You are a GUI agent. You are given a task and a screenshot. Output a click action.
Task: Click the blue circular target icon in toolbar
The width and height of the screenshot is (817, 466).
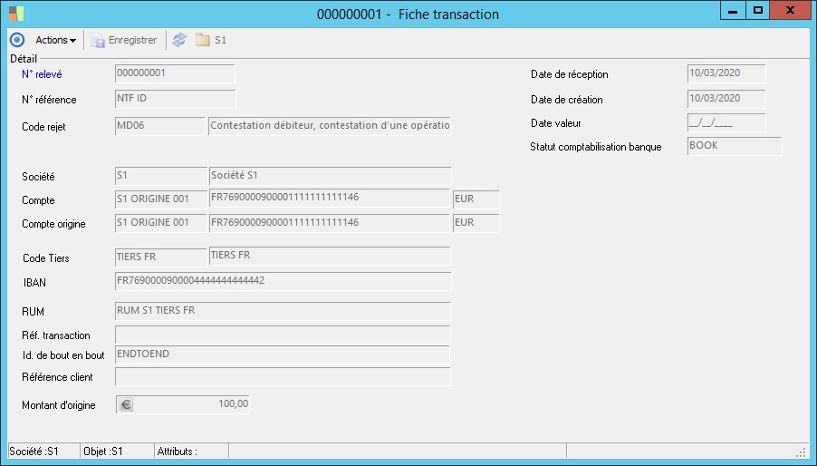[17, 40]
